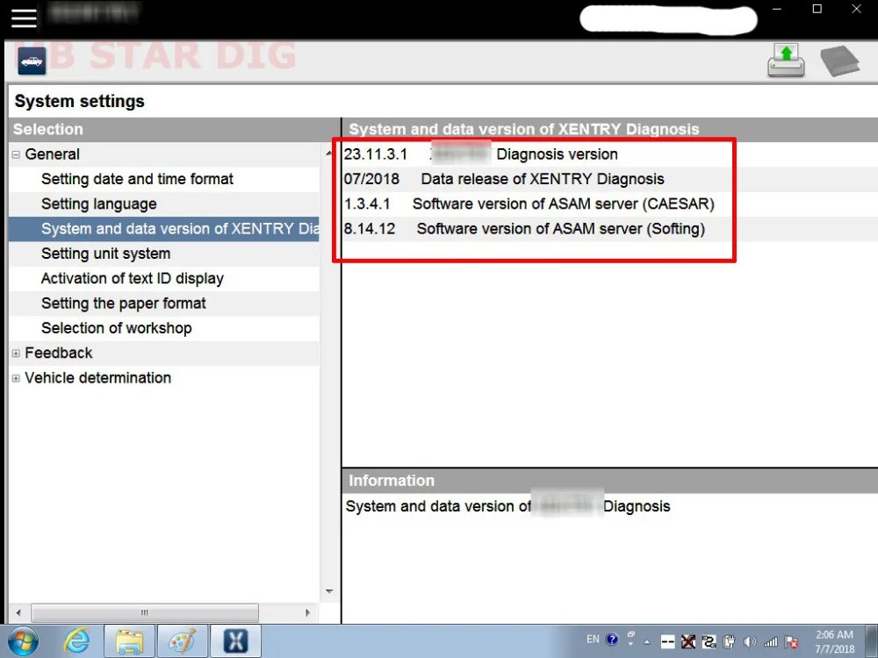
Task: Open the gray book help icon
Action: (x=839, y=61)
